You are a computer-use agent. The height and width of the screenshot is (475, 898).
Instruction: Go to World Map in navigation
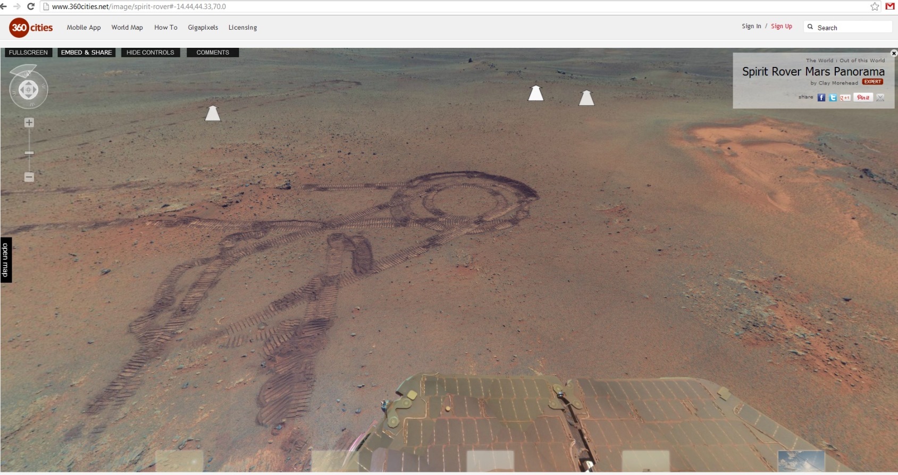pos(127,28)
